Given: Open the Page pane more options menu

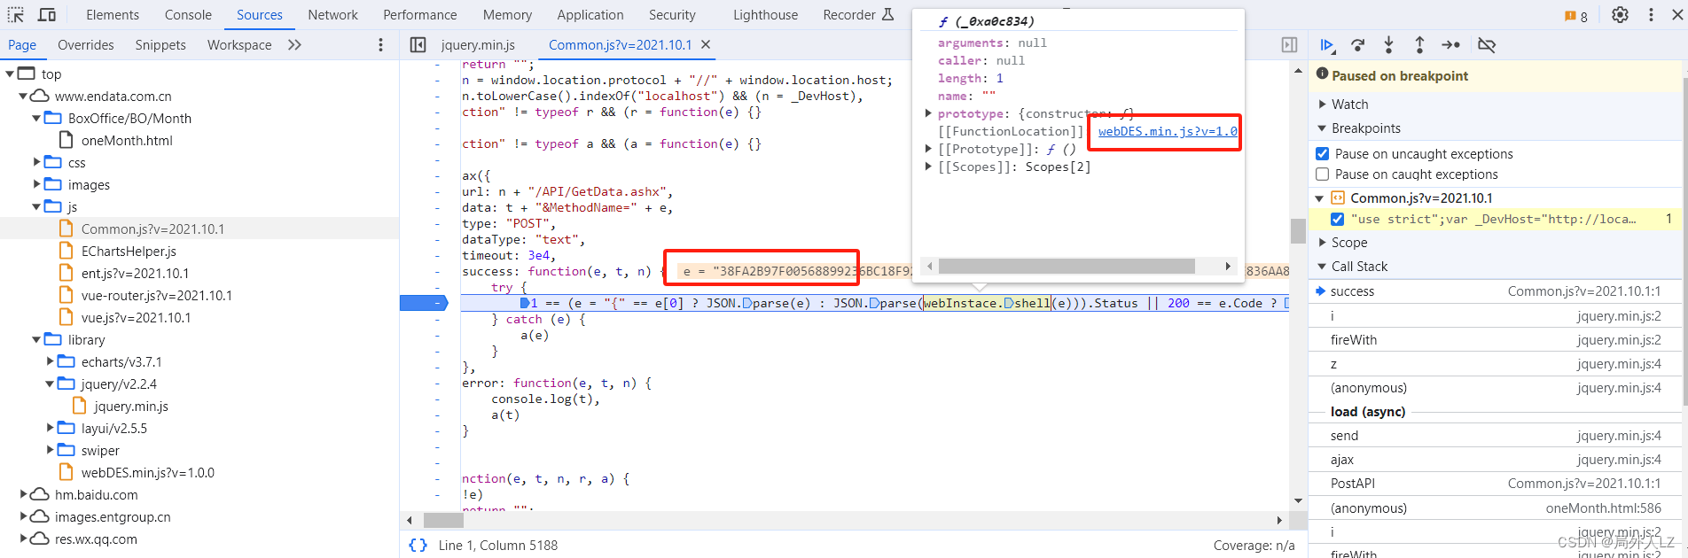Looking at the screenshot, I should click(381, 44).
